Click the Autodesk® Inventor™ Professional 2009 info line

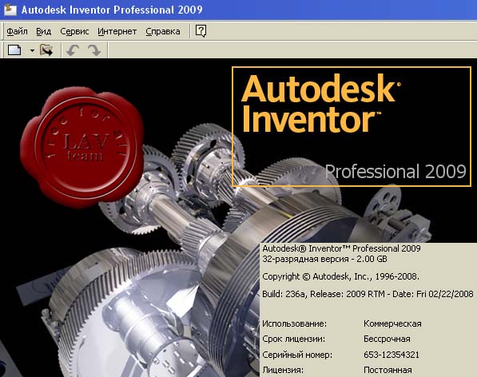(x=341, y=248)
